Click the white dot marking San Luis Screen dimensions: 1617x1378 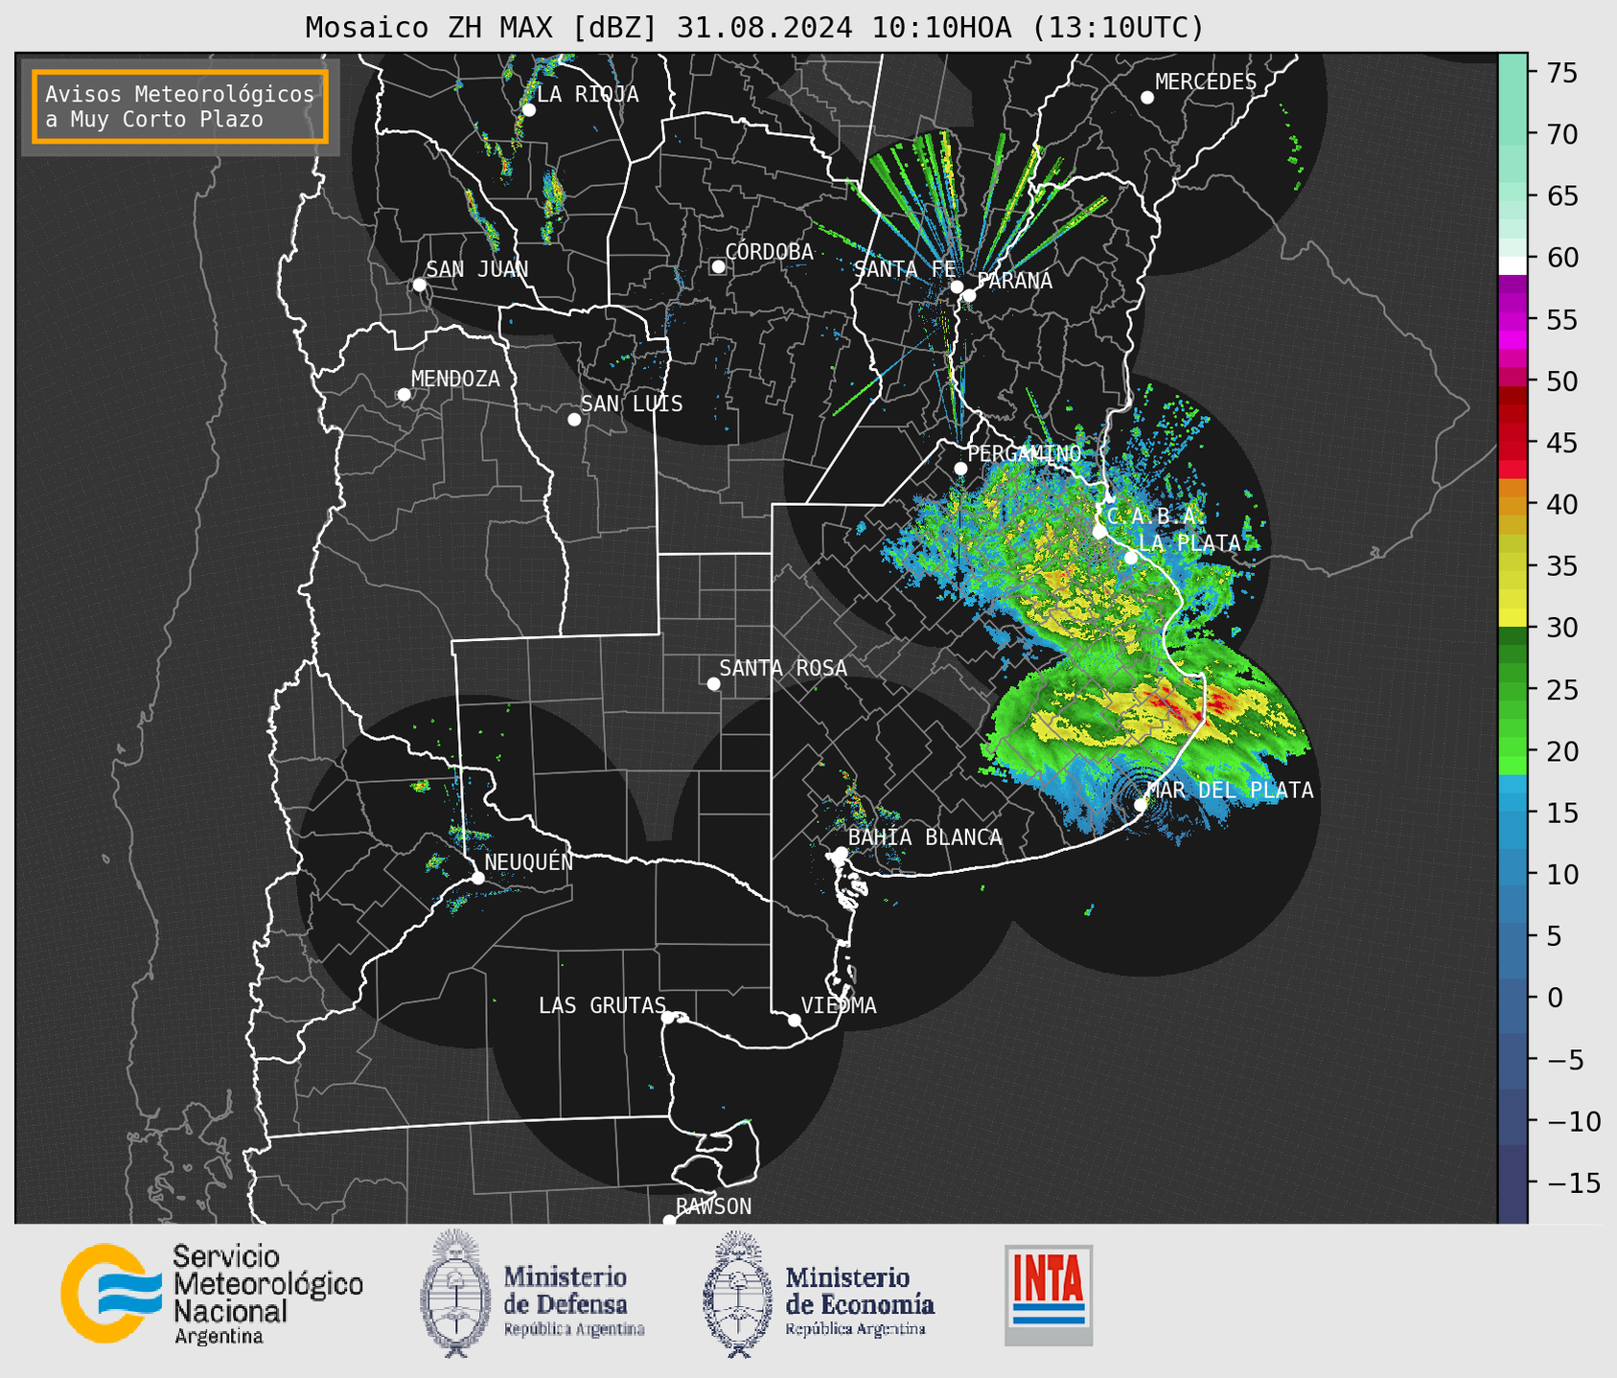coord(574,420)
